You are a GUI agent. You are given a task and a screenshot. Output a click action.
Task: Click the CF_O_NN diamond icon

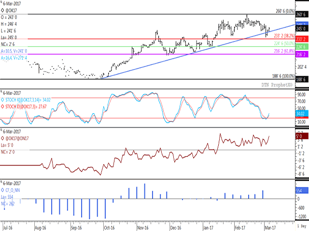2,190
